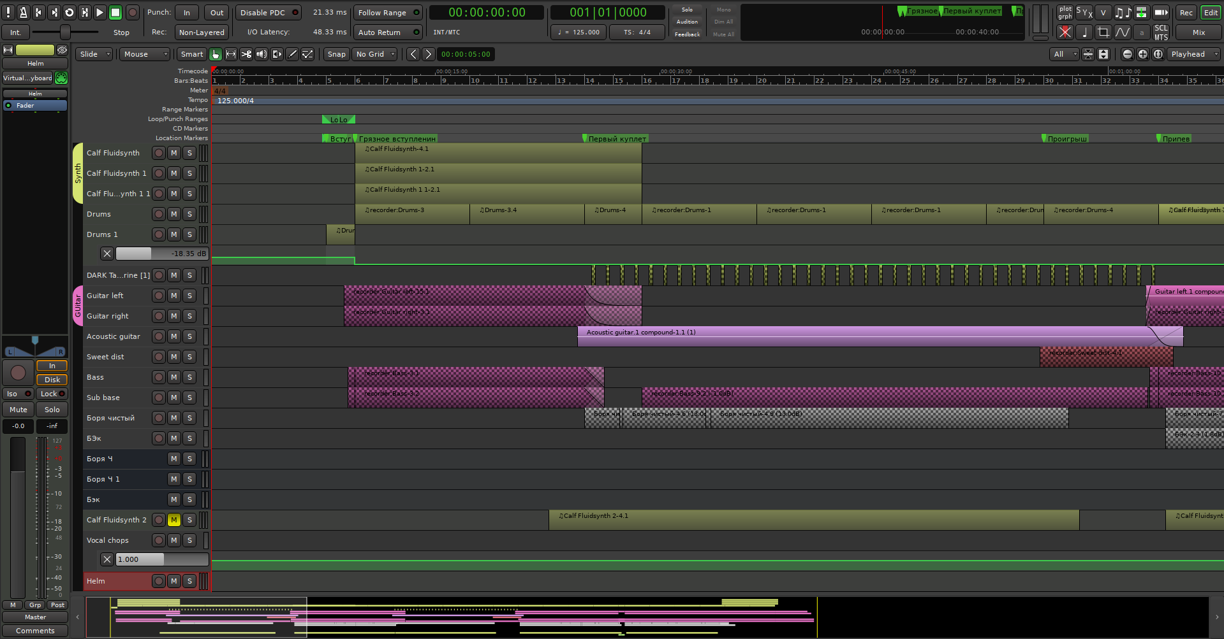The image size is (1224, 639).
Task: Click the Disable PDC button
Action: 269,13
